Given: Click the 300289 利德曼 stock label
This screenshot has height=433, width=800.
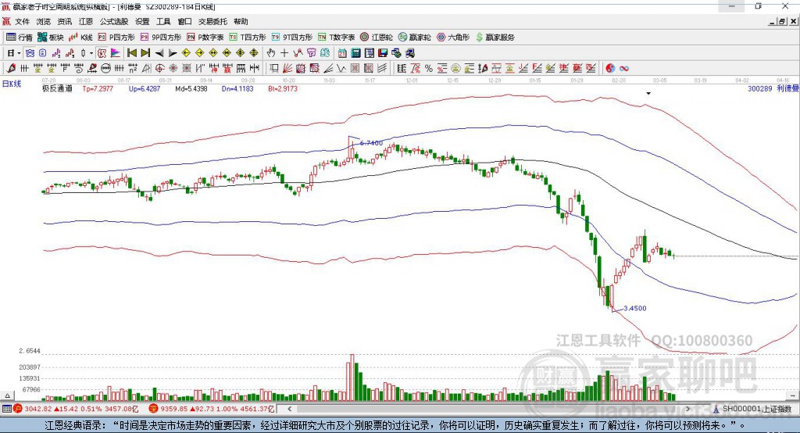Looking at the screenshot, I should point(773,88).
